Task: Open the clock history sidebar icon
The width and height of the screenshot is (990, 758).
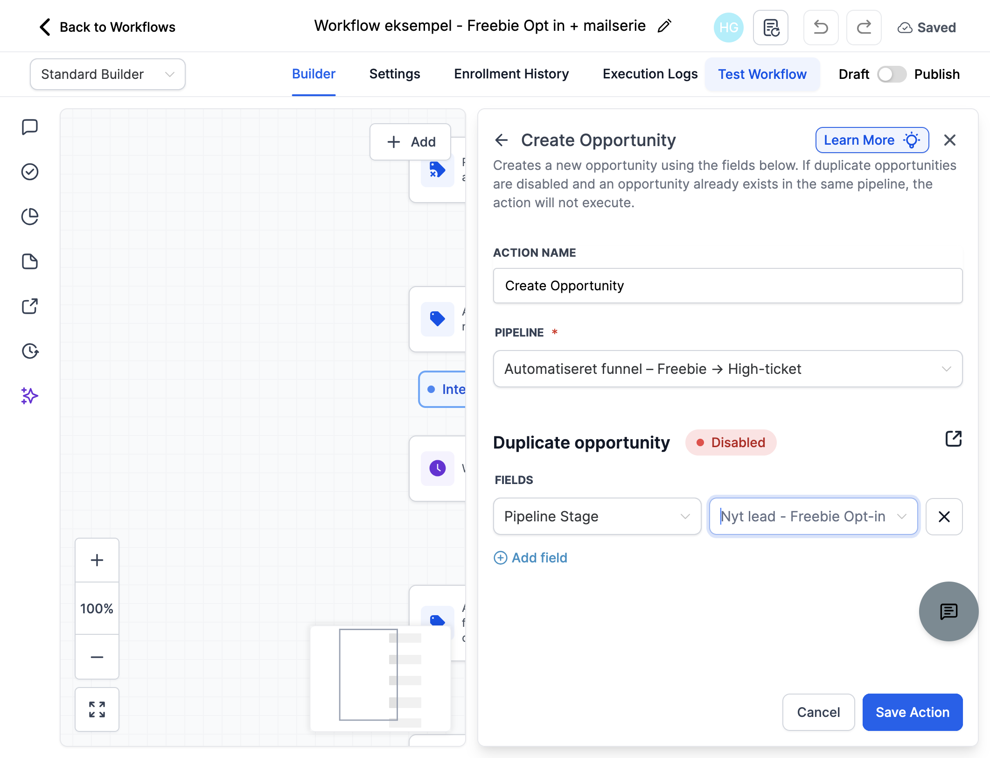Action: click(x=30, y=351)
